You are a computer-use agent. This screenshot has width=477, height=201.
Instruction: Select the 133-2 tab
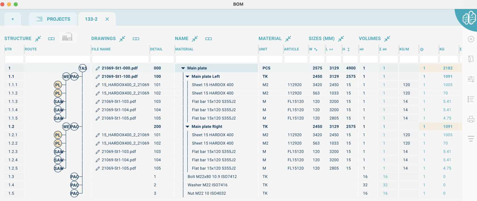[x=91, y=19]
